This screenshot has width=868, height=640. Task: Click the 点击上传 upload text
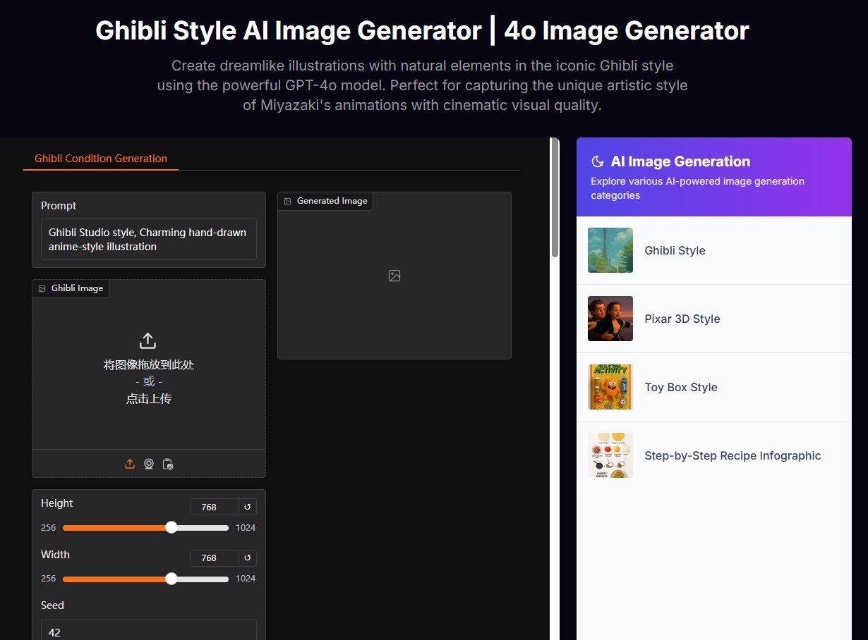click(x=149, y=399)
